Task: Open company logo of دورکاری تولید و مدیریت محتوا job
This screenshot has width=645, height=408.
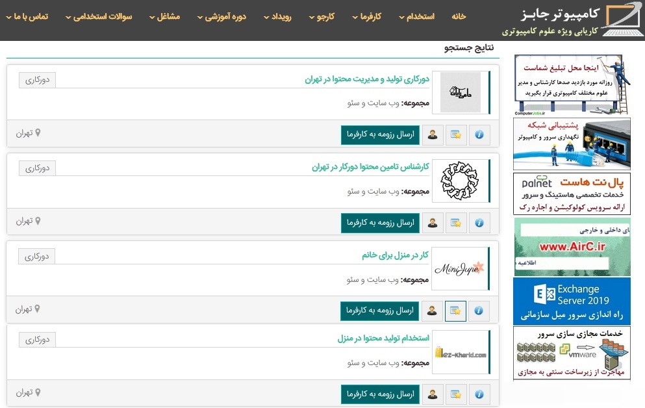Action: click(461, 92)
